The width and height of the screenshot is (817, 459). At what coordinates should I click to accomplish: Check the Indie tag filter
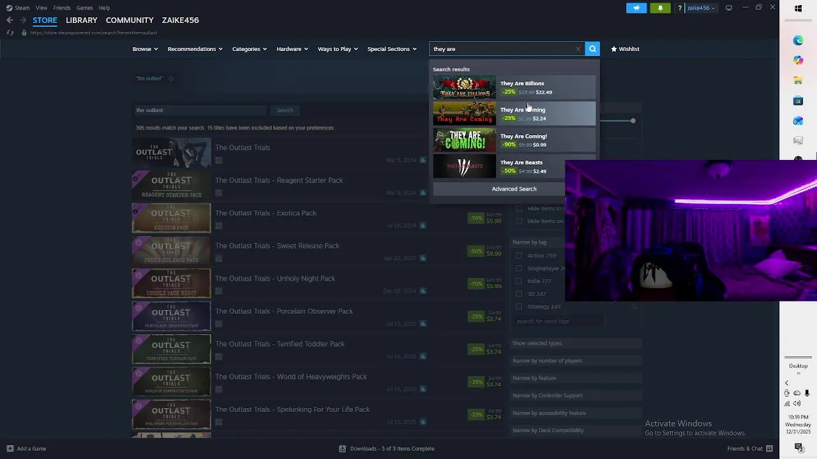pos(519,281)
